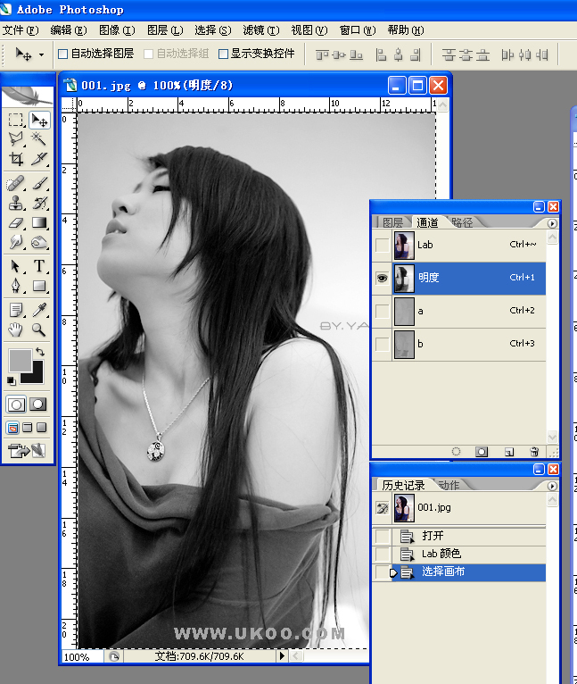Click the foreground color swatch
This screenshot has height=684, width=577.
(20, 360)
